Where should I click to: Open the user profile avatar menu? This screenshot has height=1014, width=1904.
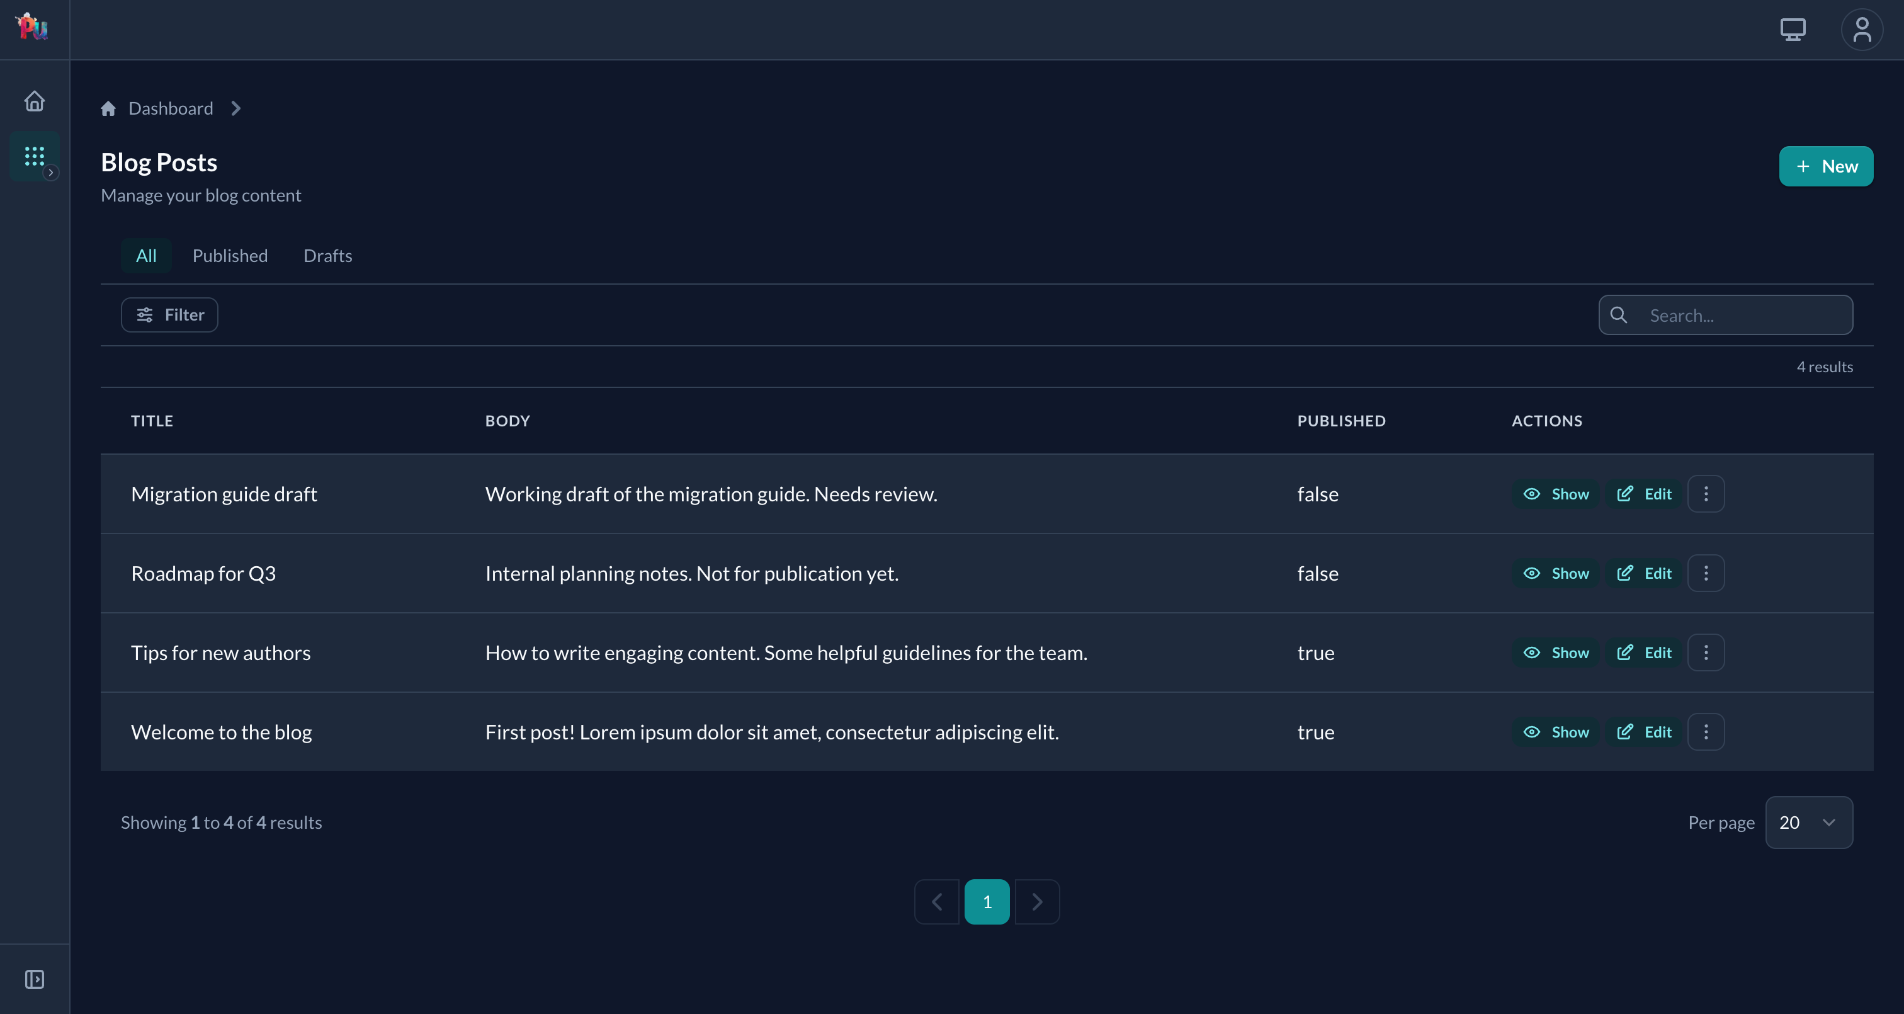[x=1862, y=30]
